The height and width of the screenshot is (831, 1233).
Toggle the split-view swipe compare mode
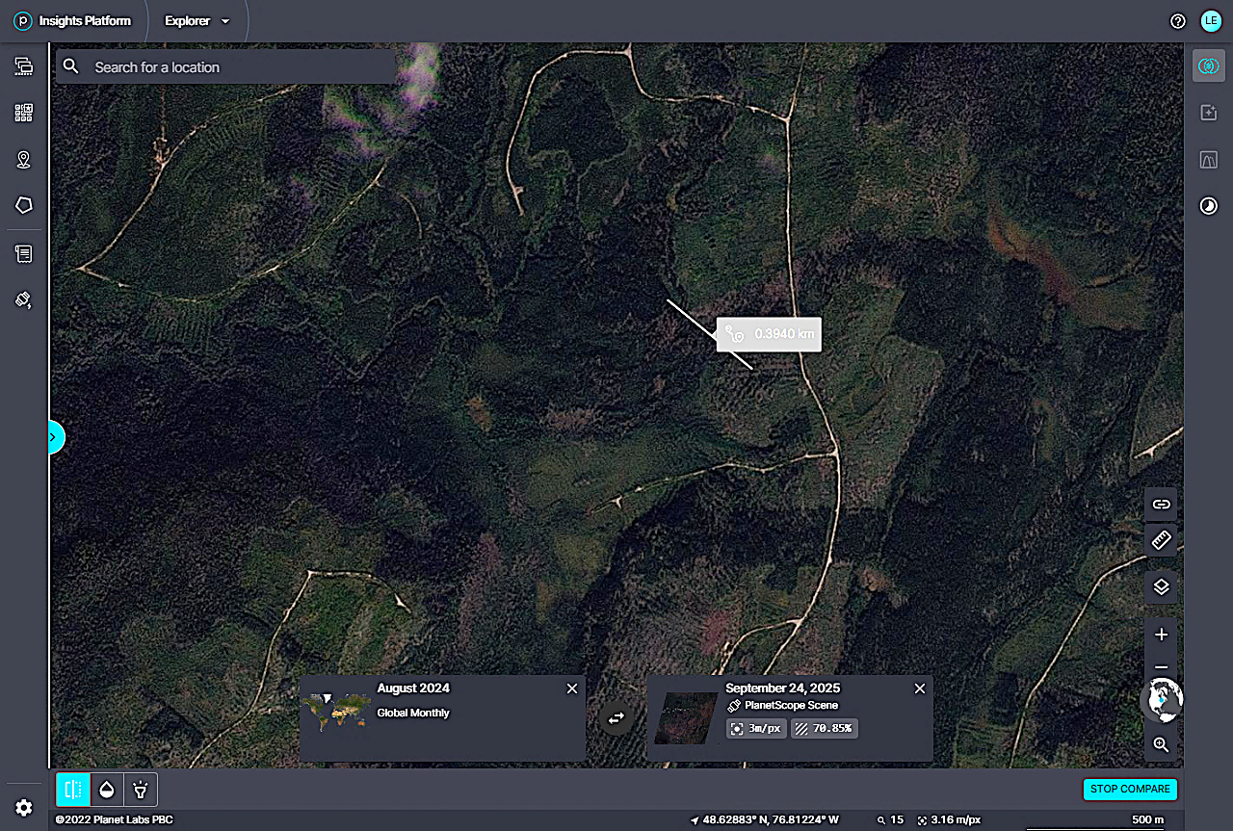pyautogui.click(x=72, y=790)
